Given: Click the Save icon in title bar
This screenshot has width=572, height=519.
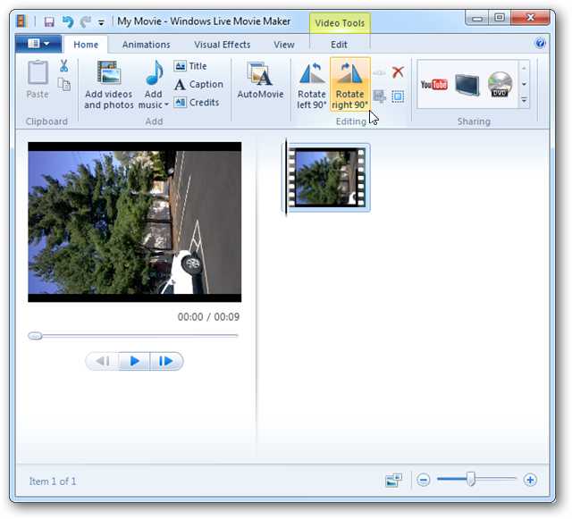Looking at the screenshot, I should point(49,21).
